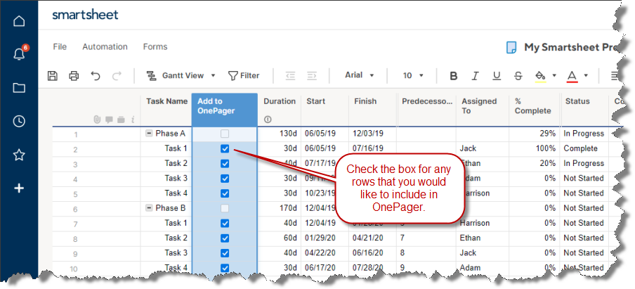This screenshot has width=635, height=289.
Task: Open the Recents clock icon
Action: 19,121
